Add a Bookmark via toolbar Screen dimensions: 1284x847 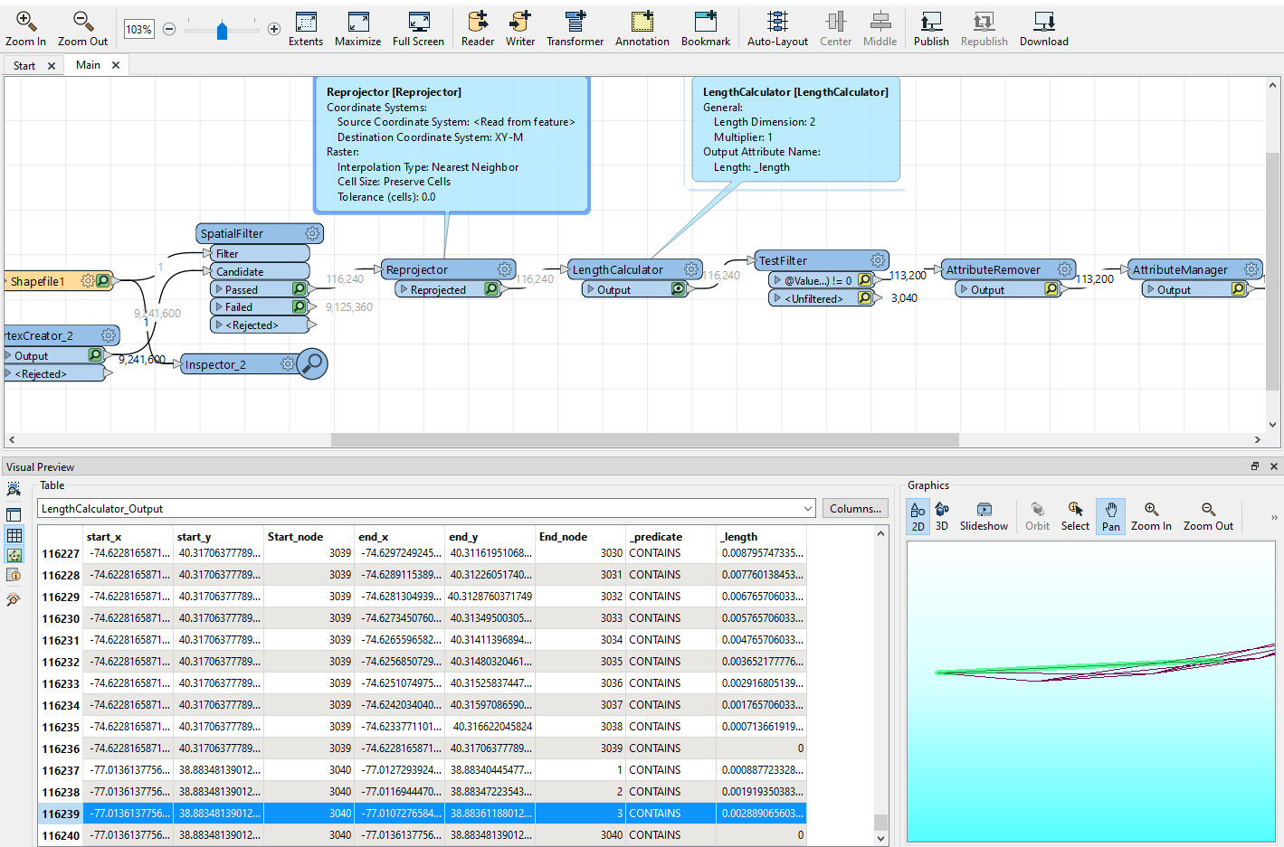pos(706,29)
